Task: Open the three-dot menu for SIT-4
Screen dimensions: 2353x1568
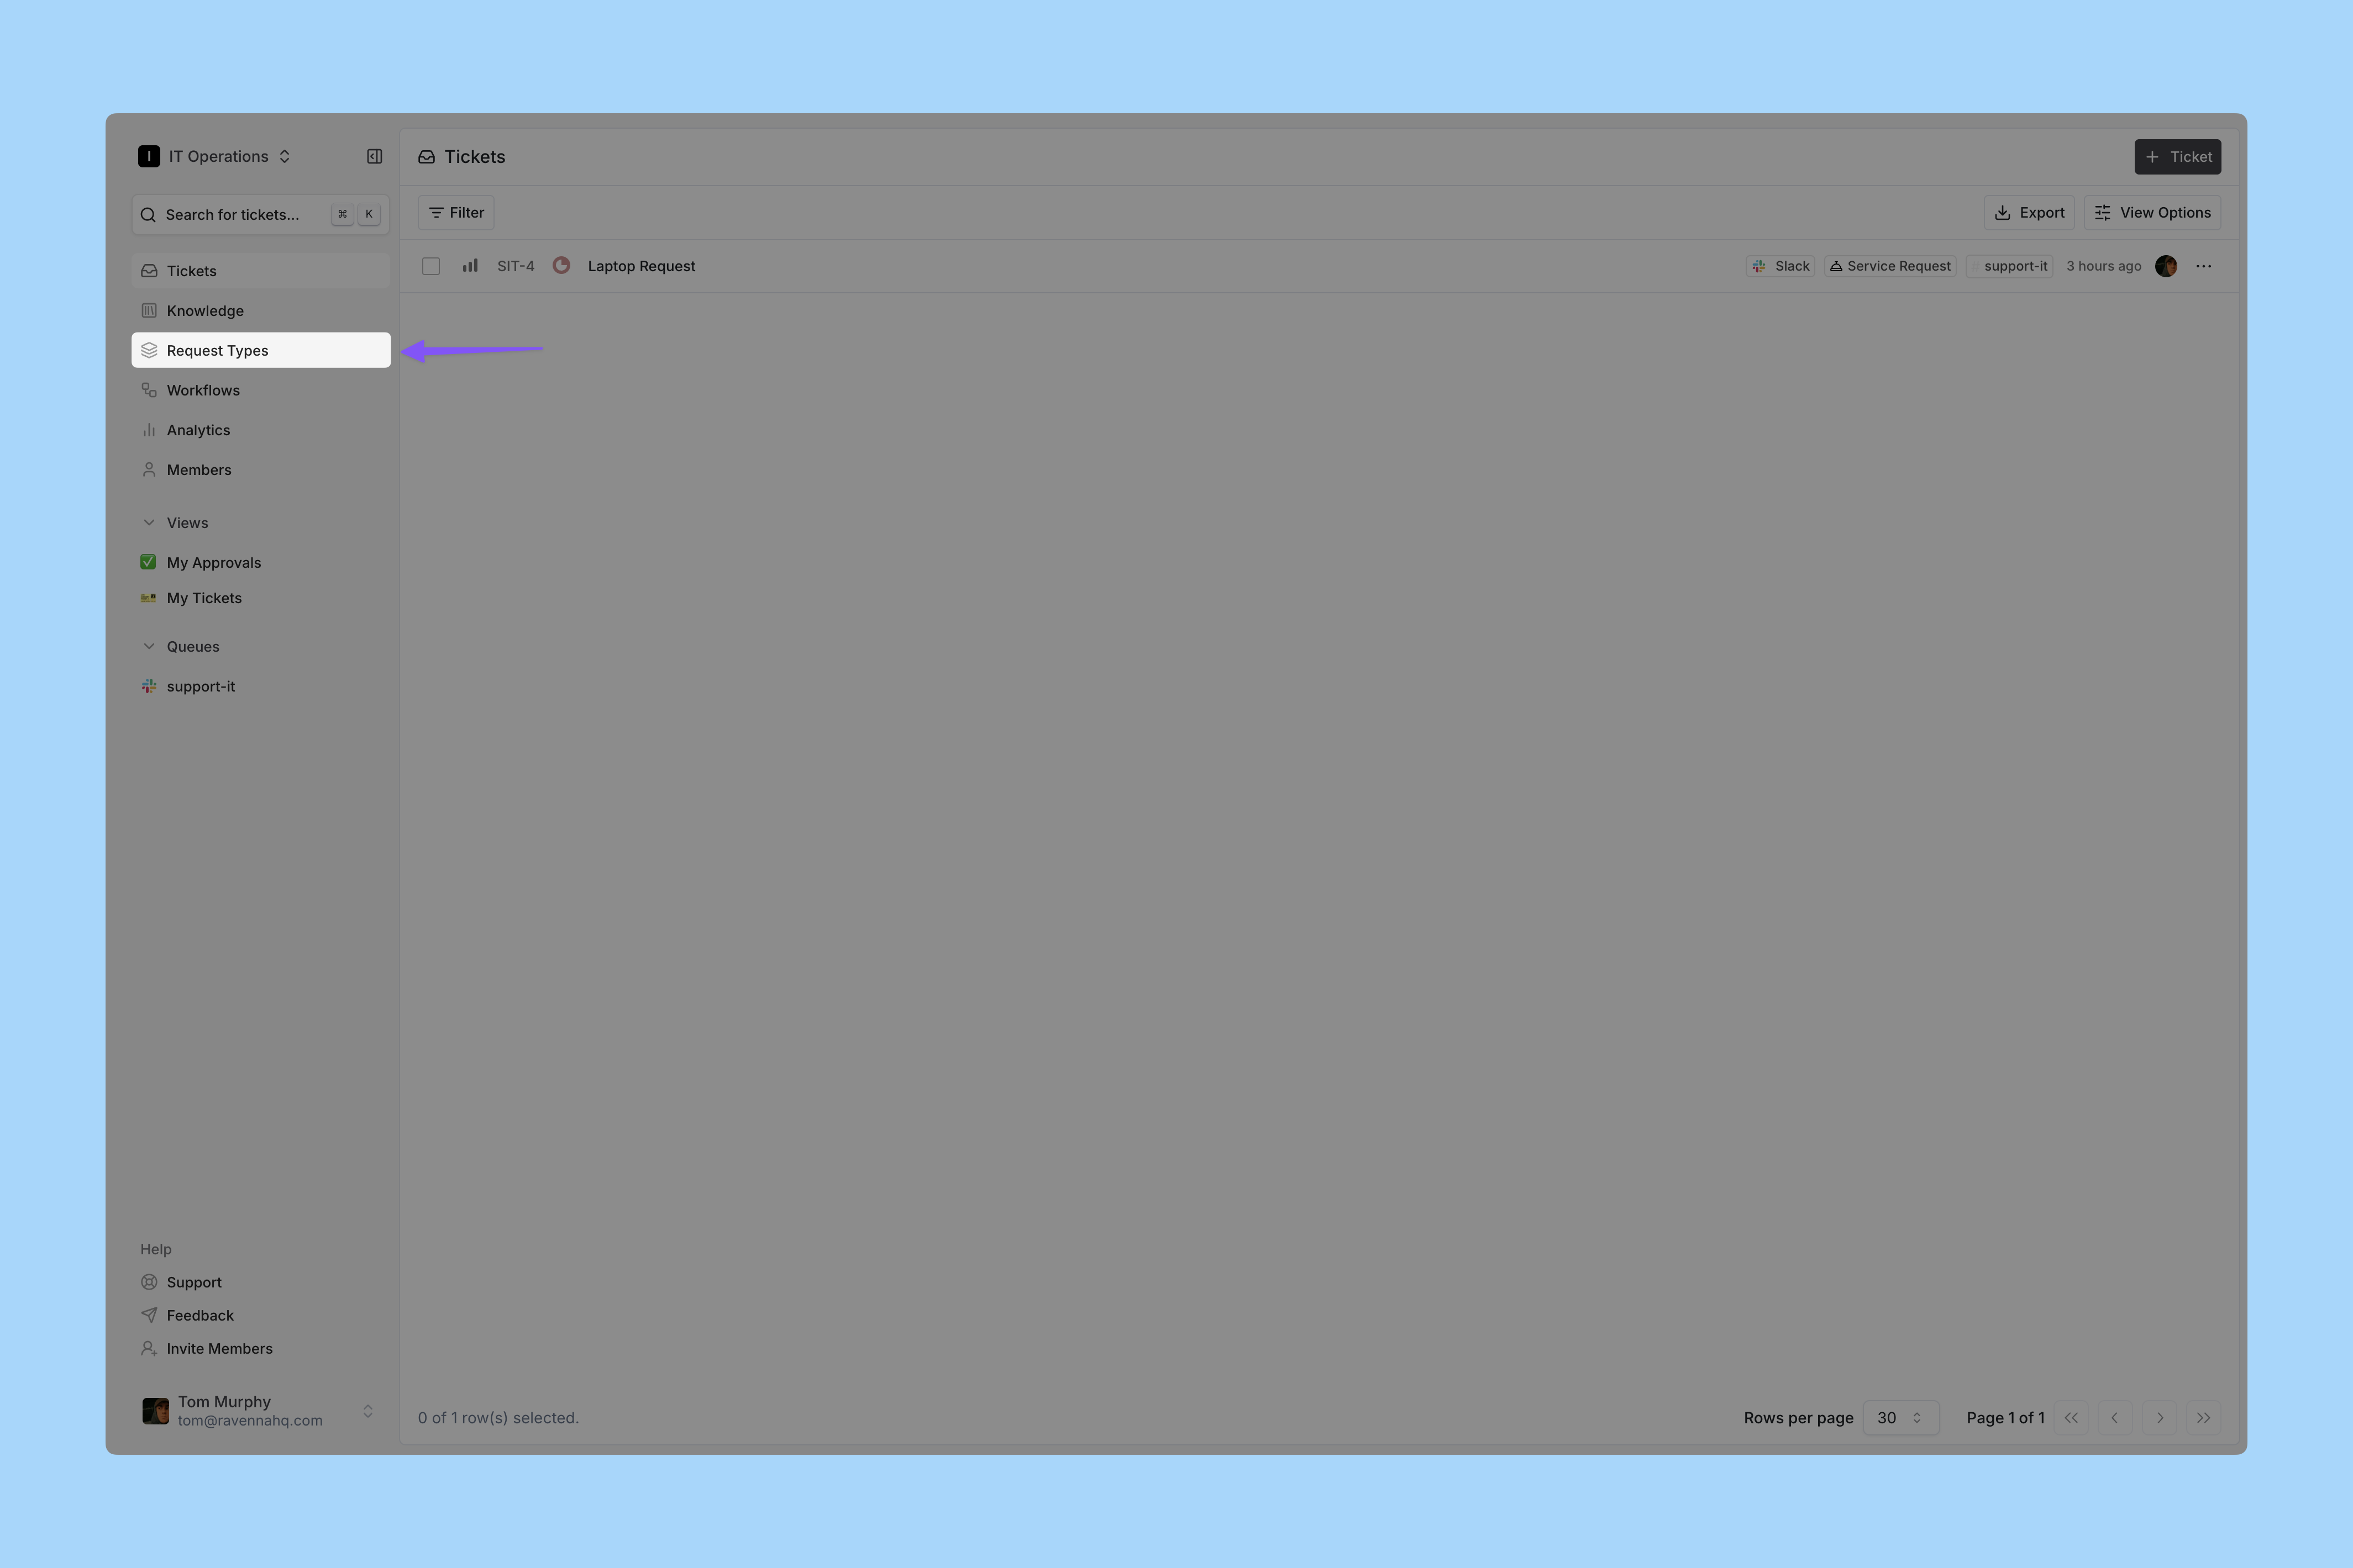Action: pyautogui.click(x=2203, y=266)
